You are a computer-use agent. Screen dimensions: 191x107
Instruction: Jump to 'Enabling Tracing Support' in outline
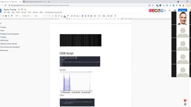point(10,34)
